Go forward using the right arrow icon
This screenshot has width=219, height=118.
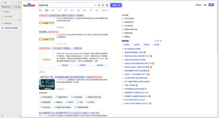click(16, 2)
